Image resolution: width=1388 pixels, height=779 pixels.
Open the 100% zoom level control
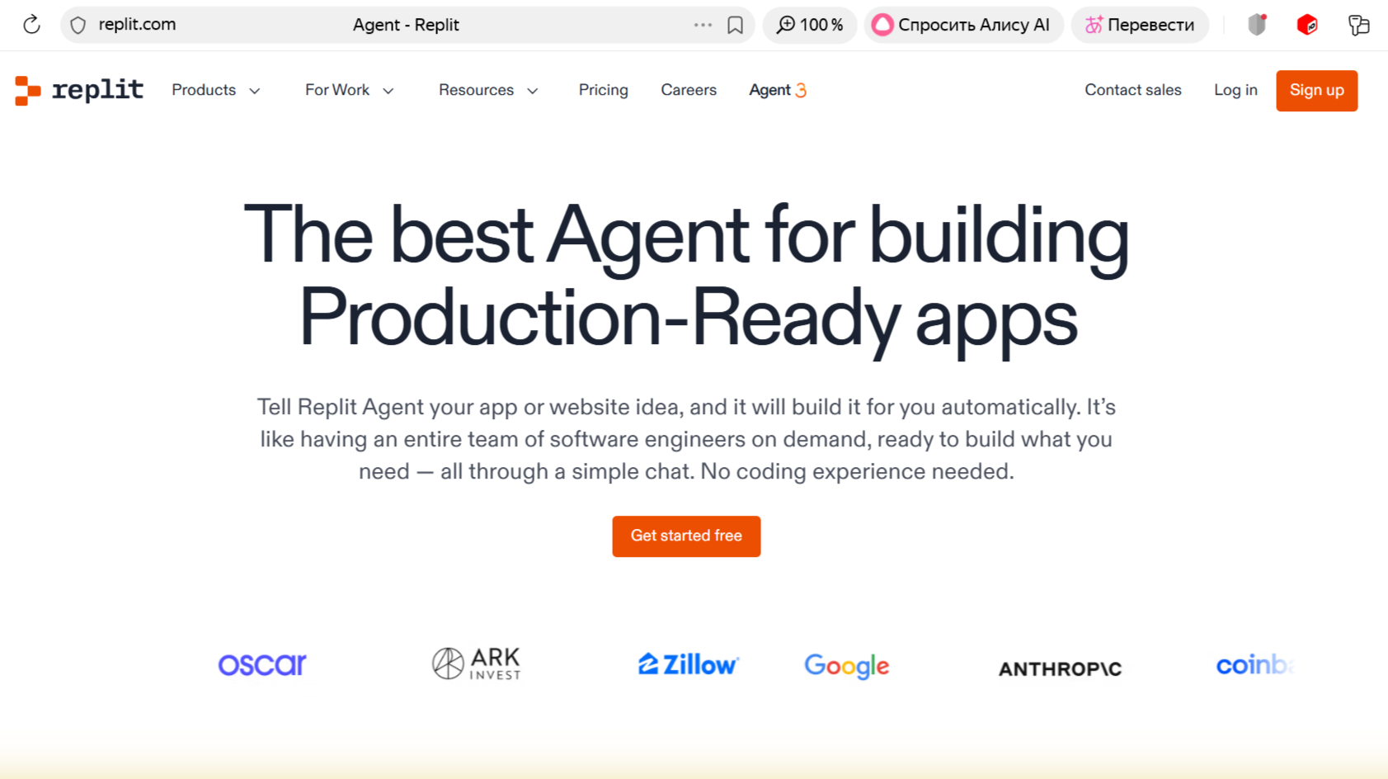coord(810,25)
